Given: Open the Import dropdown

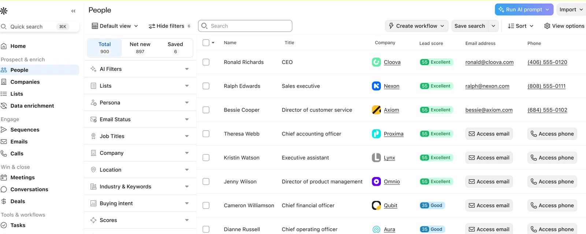Looking at the screenshot, I should pos(571,10).
